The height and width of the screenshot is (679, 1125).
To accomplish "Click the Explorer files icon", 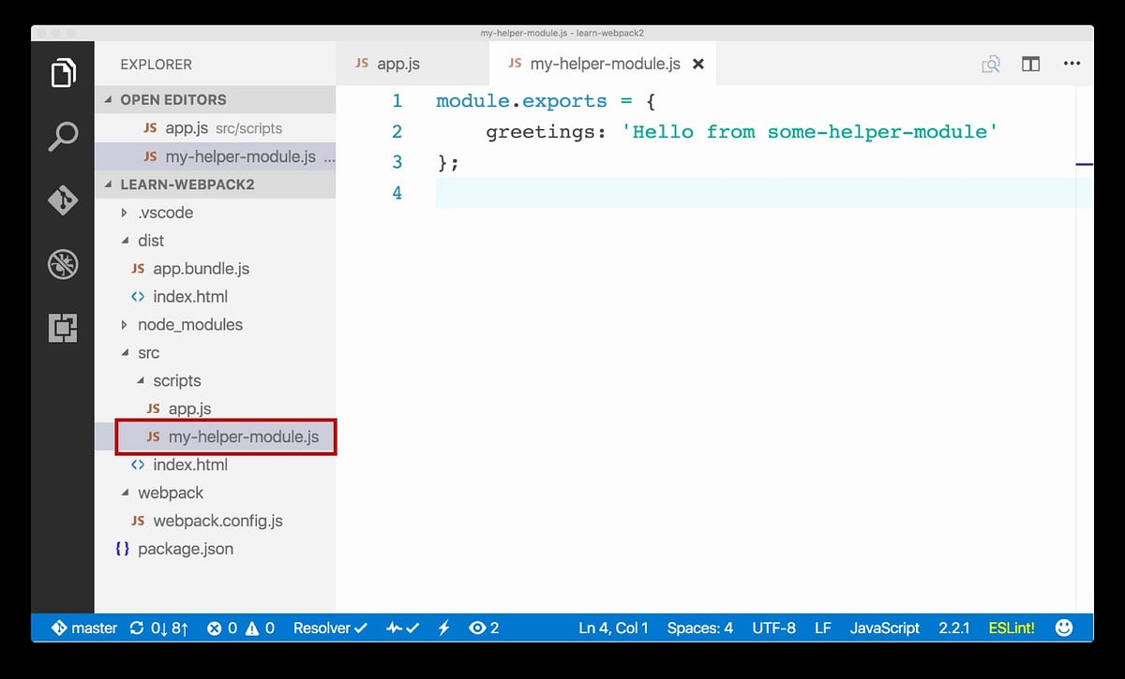I will [62, 72].
